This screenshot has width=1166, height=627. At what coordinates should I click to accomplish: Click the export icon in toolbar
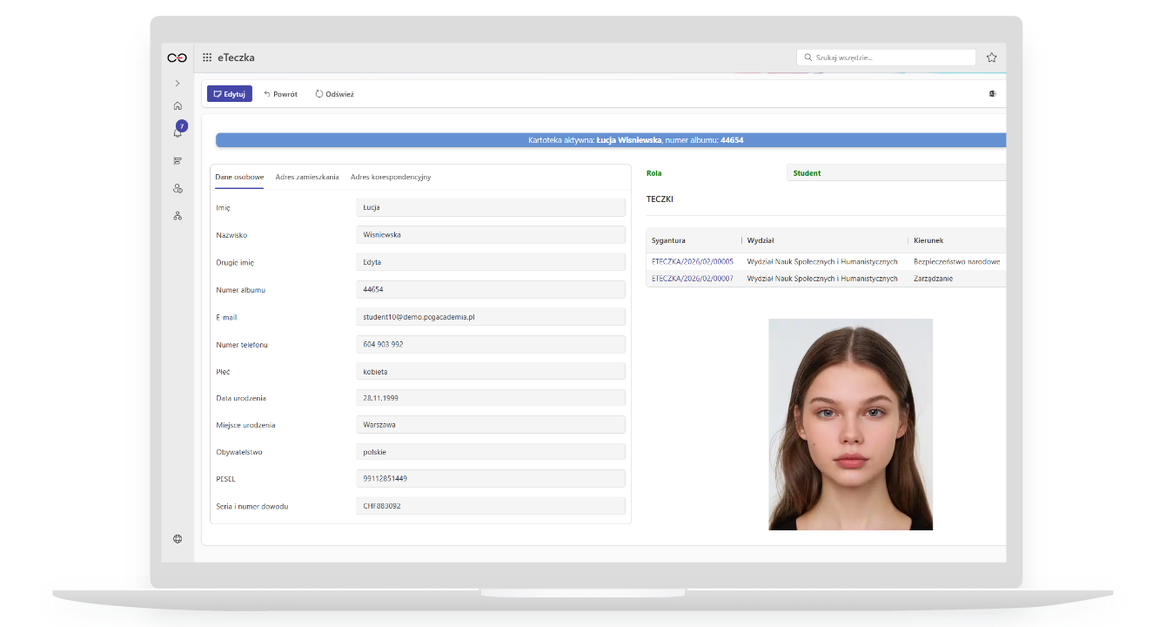point(992,93)
